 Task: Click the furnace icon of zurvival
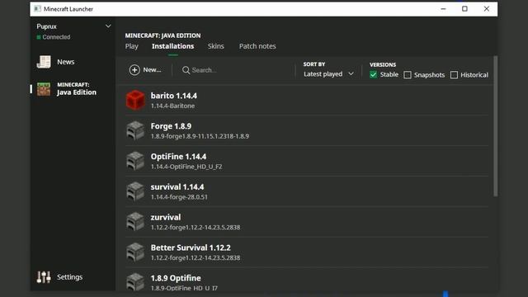point(135,222)
